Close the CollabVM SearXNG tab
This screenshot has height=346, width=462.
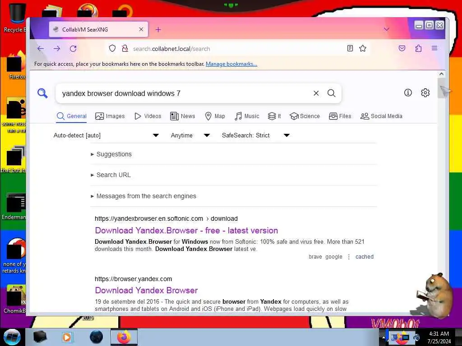(x=141, y=29)
